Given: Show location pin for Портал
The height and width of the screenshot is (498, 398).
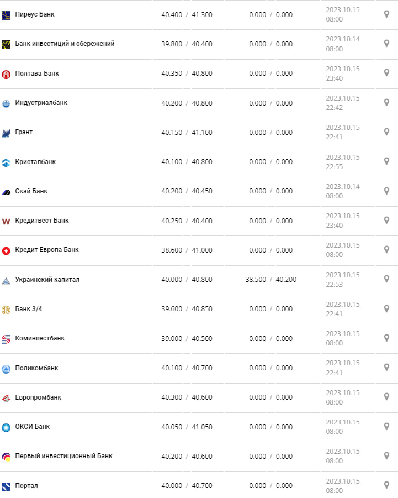Looking at the screenshot, I should point(386,485).
